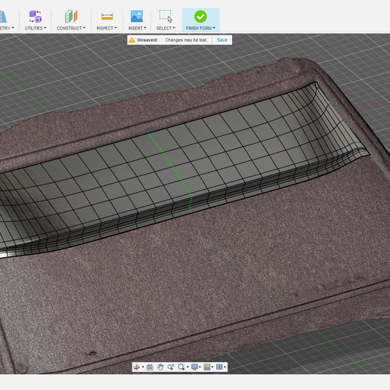The image size is (390, 390).
Task: Open the INSERT dropdown menu
Action: (138, 28)
